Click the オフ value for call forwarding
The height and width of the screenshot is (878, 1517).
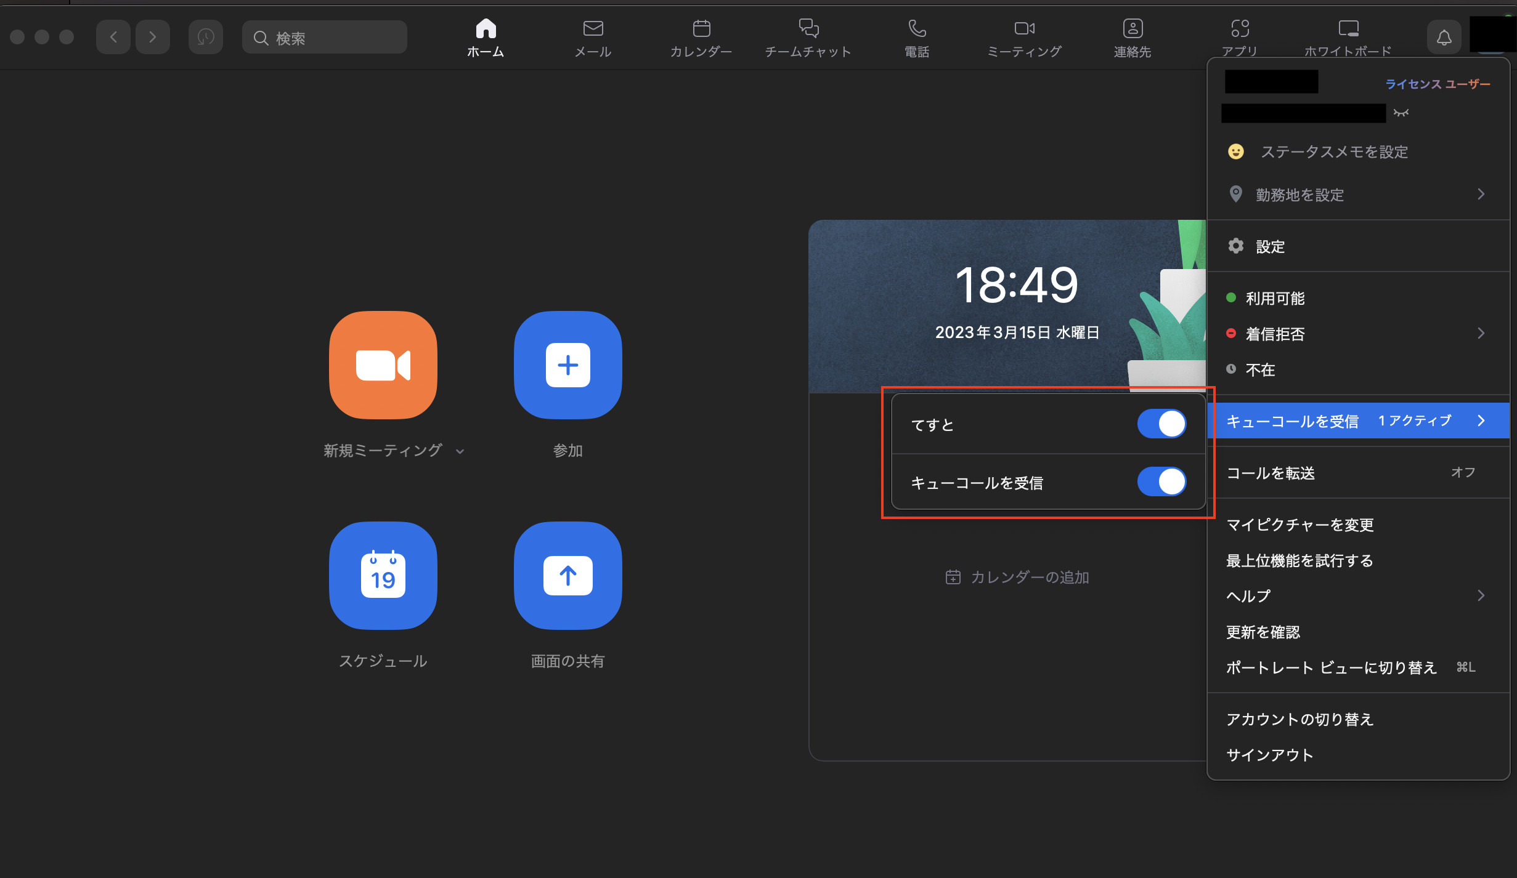[x=1463, y=472]
